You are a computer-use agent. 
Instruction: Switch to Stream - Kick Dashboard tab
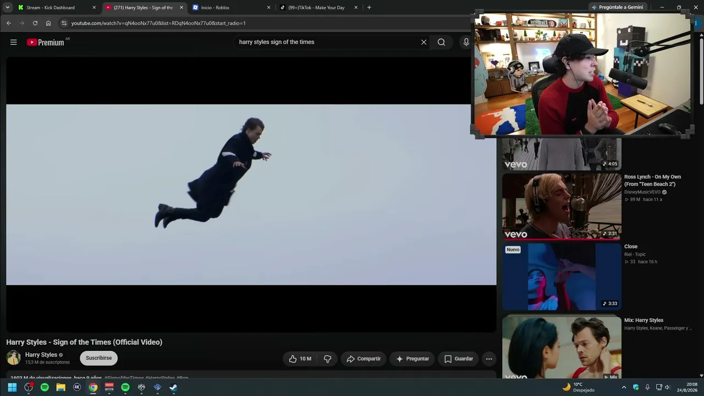(x=57, y=8)
